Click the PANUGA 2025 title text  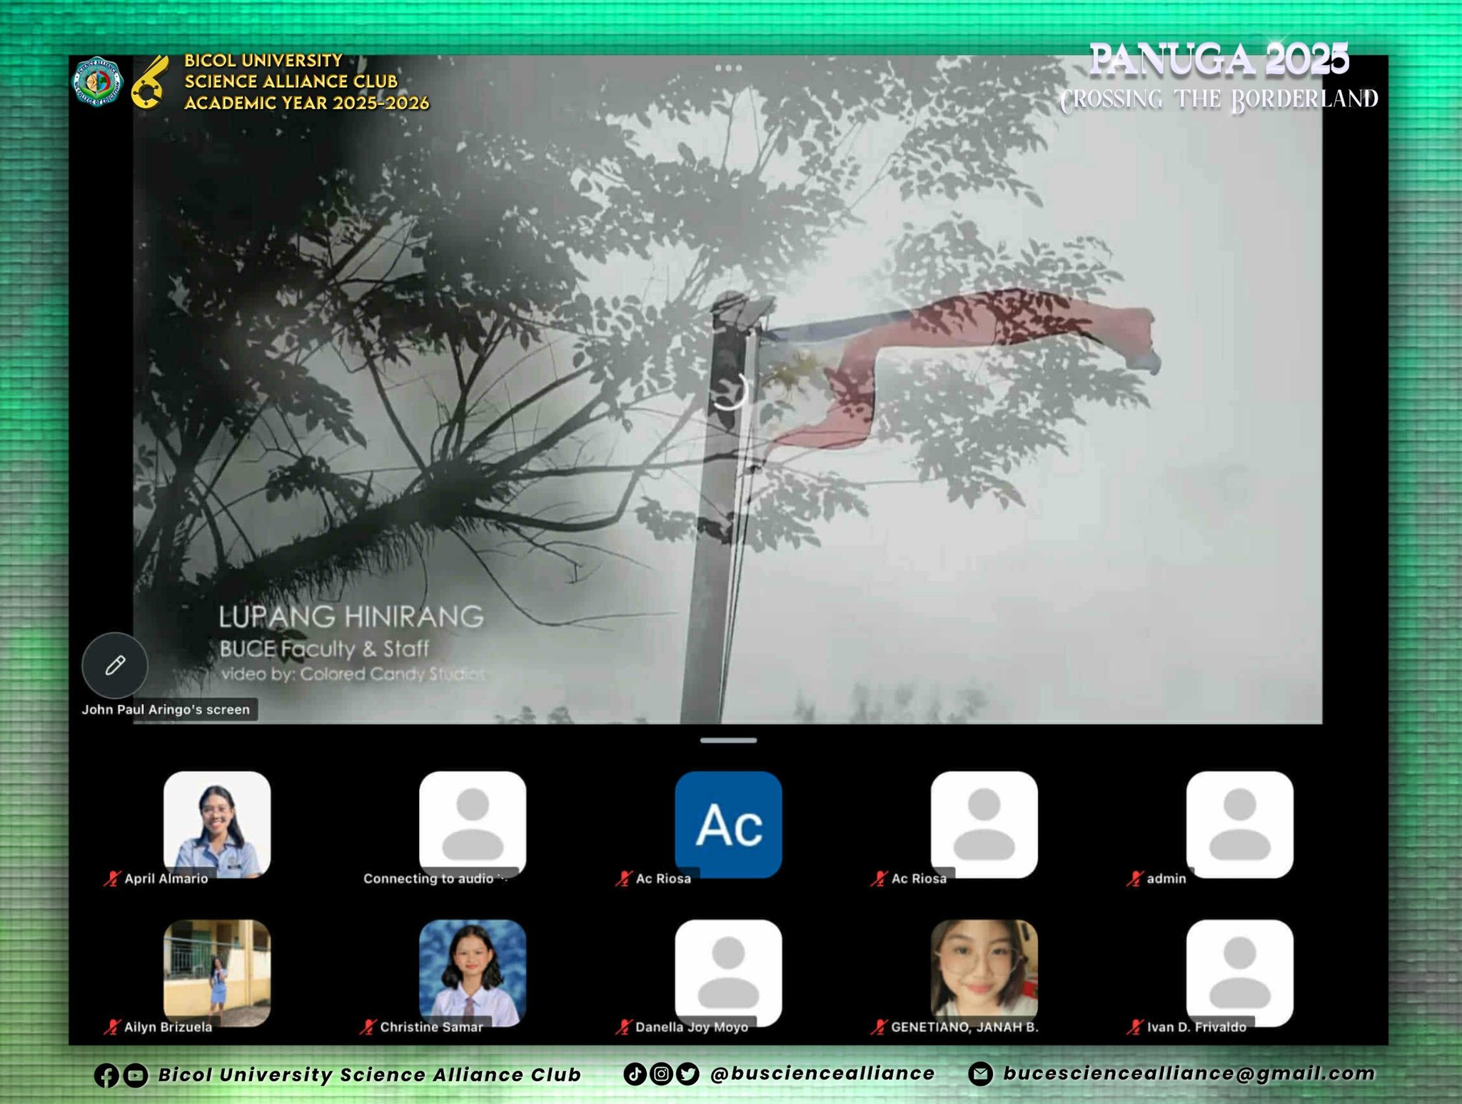point(1219,59)
